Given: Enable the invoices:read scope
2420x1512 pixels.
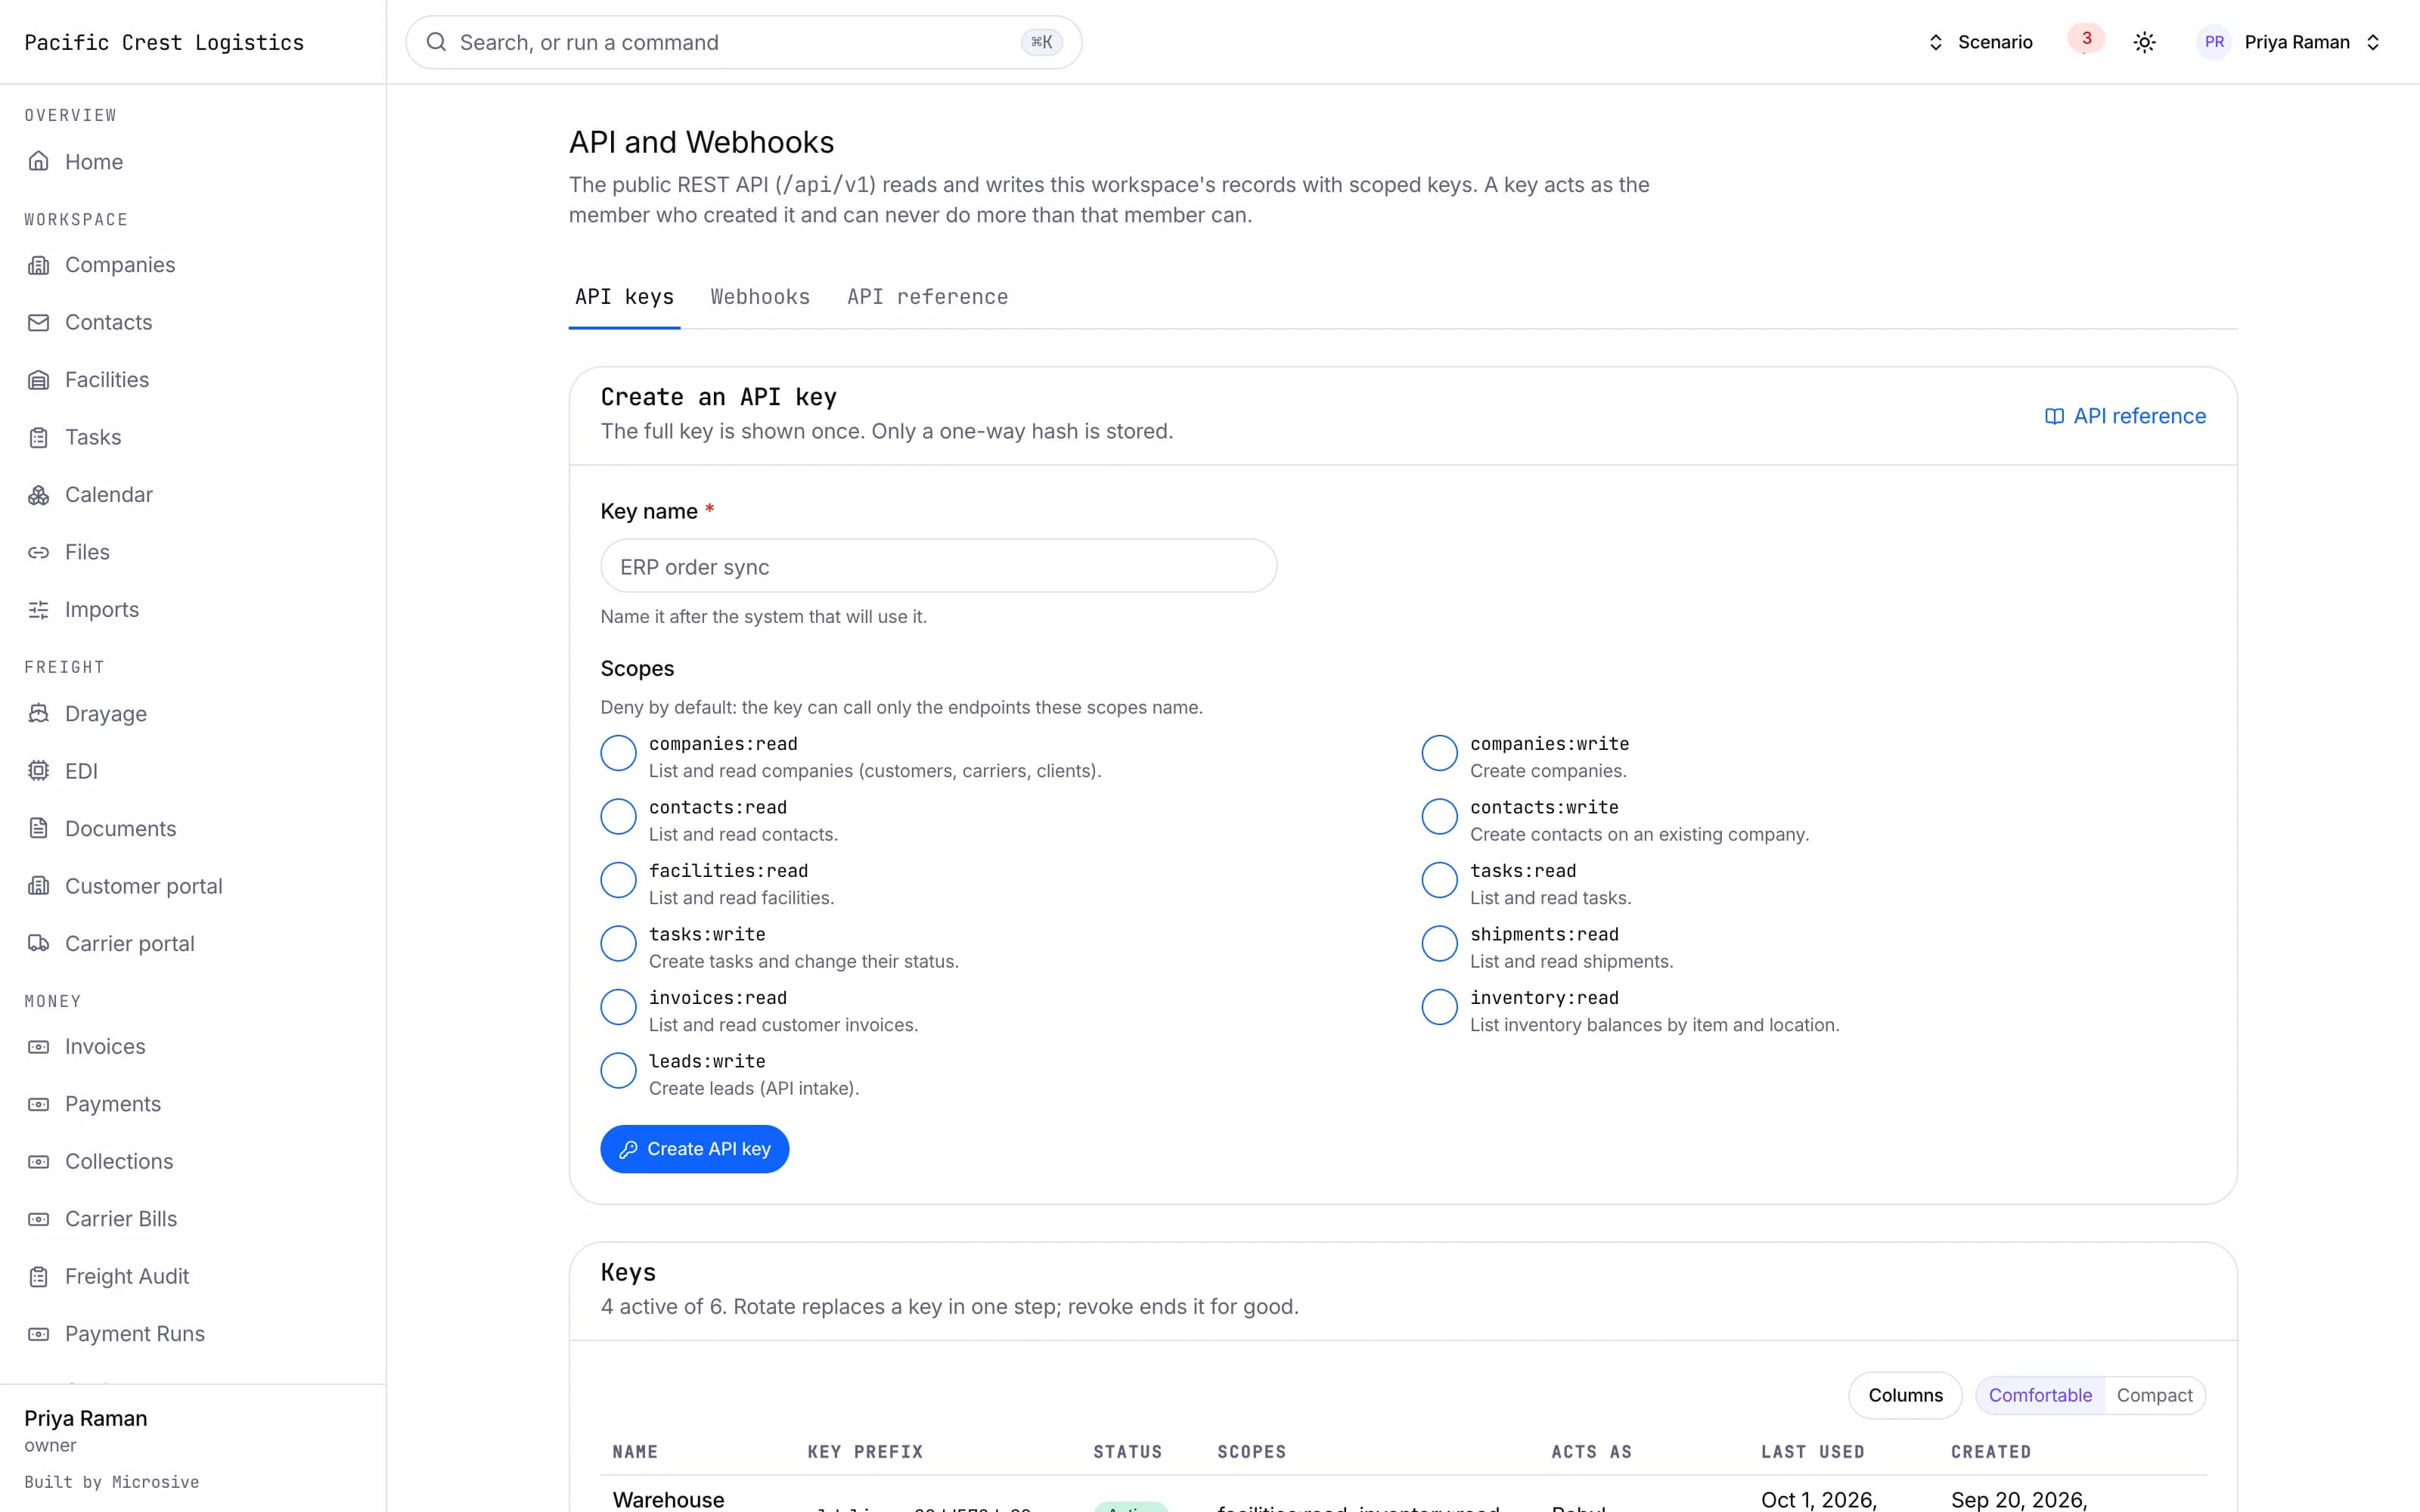Looking at the screenshot, I should (x=618, y=1007).
